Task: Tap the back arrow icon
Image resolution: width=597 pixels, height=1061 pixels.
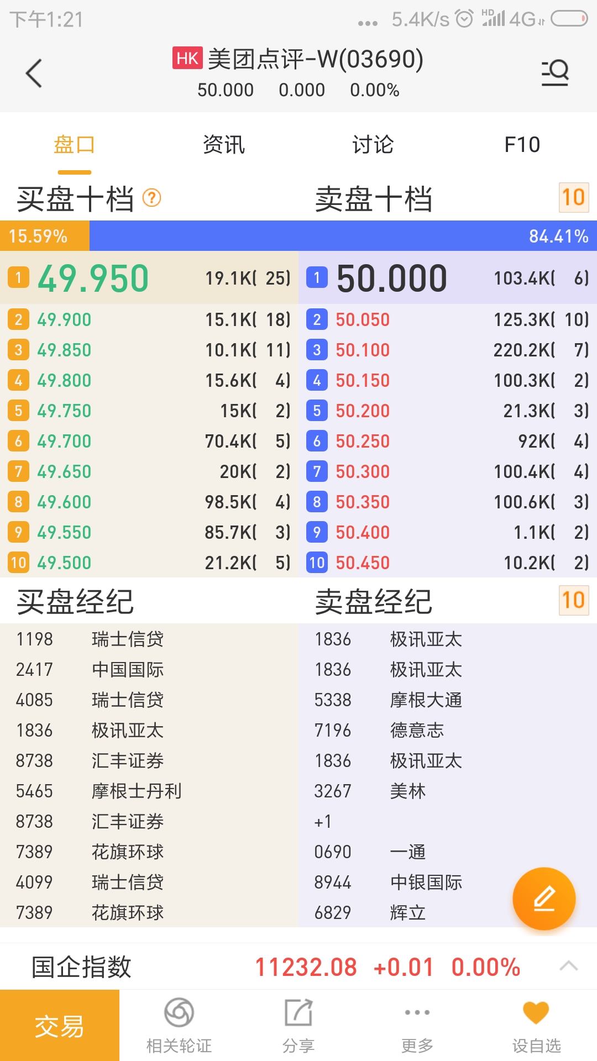Action: (x=34, y=73)
